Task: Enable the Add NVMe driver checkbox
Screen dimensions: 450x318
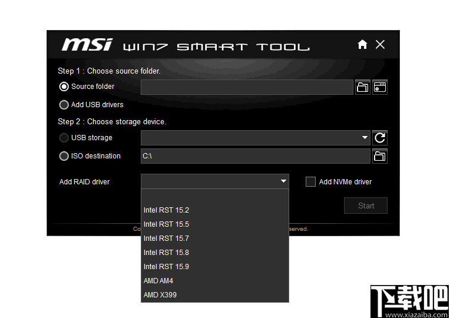Action: point(310,182)
